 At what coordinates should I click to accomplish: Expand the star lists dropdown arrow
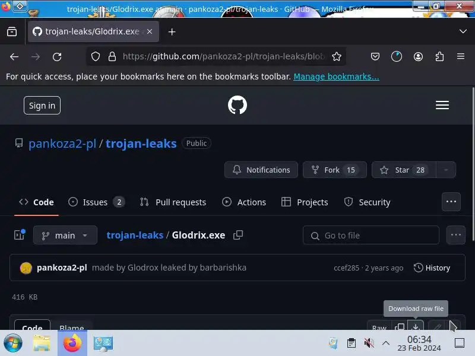click(x=446, y=170)
